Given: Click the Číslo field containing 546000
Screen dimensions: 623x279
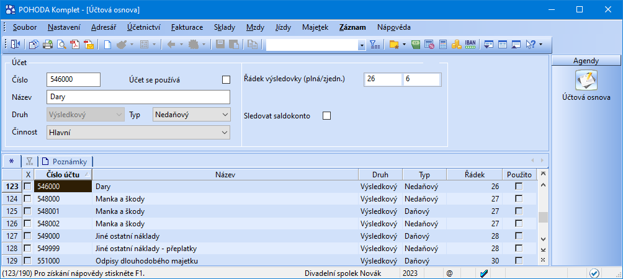Looking at the screenshot, I should point(73,79).
